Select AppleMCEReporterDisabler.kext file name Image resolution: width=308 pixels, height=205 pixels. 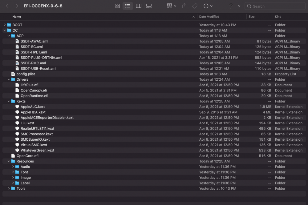47,118
